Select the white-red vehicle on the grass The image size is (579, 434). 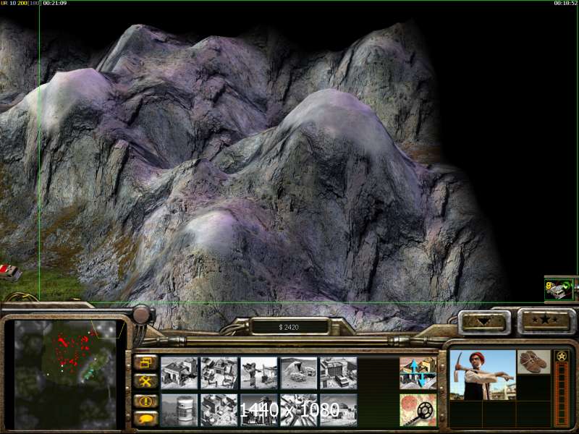pos(9,273)
